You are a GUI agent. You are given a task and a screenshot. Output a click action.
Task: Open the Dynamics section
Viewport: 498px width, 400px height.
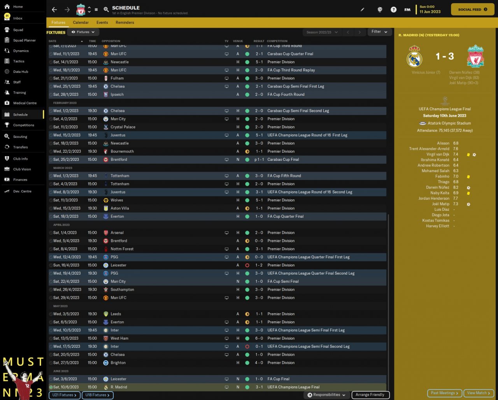click(23, 51)
